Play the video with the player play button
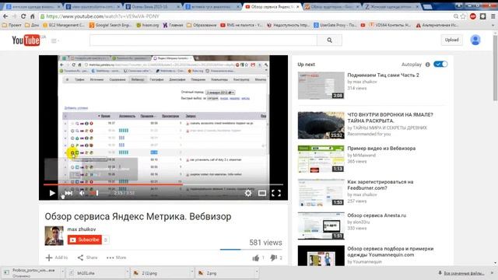The image size is (498, 280). (52, 193)
